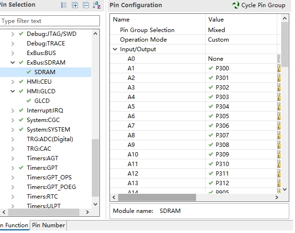Image resolution: width=295 pixels, height=233 pixels.
Task: Collapse the Input/Output group in Pin Configuration
Action: [x=115, y=49]
